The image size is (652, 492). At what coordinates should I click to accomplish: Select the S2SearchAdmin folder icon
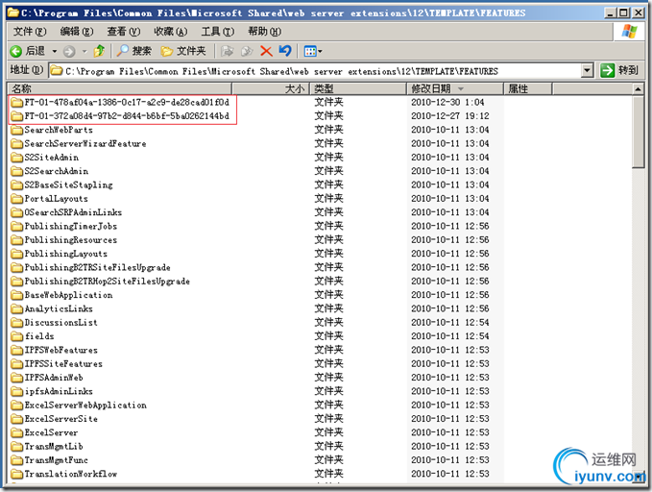[x=17, y=171]
